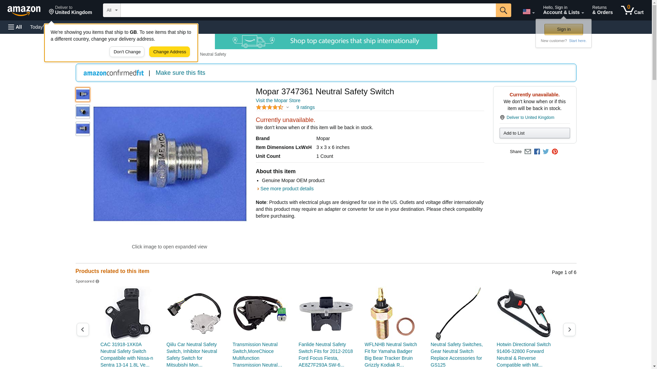Focus the Amazon search text field

coord(308,10)
